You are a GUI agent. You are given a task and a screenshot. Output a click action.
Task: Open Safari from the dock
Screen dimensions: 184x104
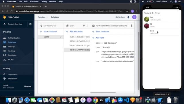(27, 100)
